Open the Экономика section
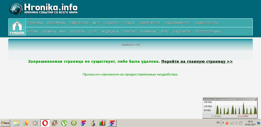The width and height of the screenshot is (261, 127). (56, 23)
